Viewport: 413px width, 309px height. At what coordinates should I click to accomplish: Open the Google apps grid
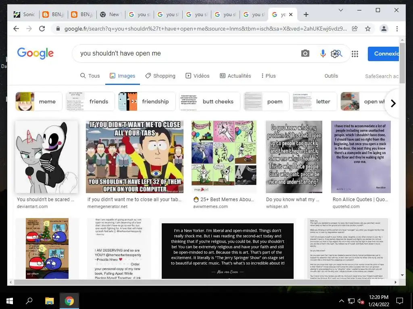pyautogui.click(x=355, y=54)
